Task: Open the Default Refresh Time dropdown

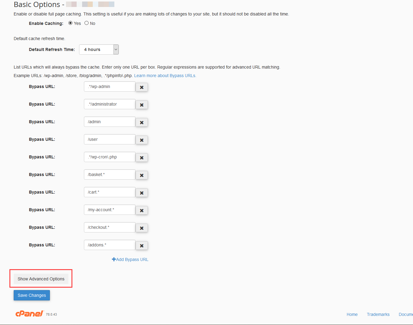Action: [x=116, y=49]
